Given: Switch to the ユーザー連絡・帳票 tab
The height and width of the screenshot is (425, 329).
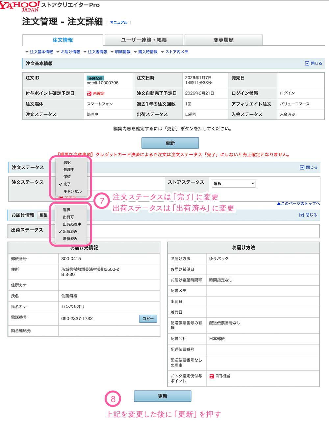Looking at the screenshot, I should click(144, 40).
